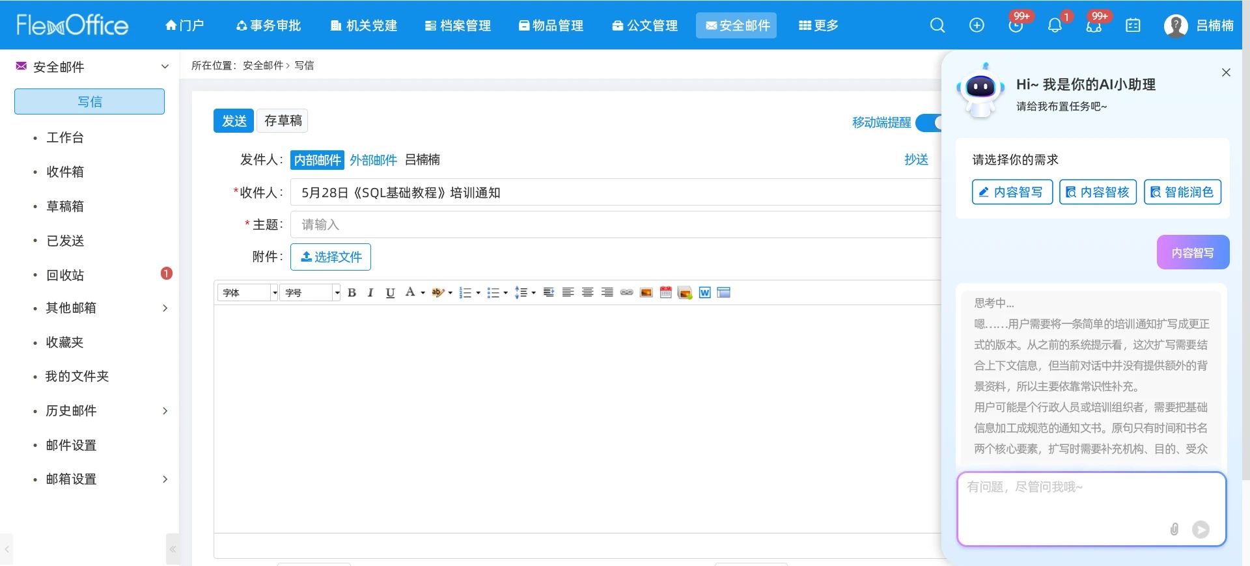Go to 收件箱 in the sidebar
The height and width of the screenshot is (566, 1250).
[x=65, y=172]
